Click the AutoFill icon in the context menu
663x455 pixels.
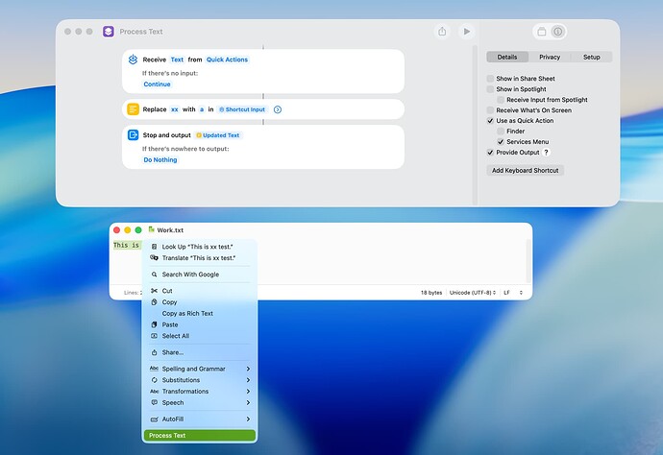pyautogui.click(x=154, y=419)
